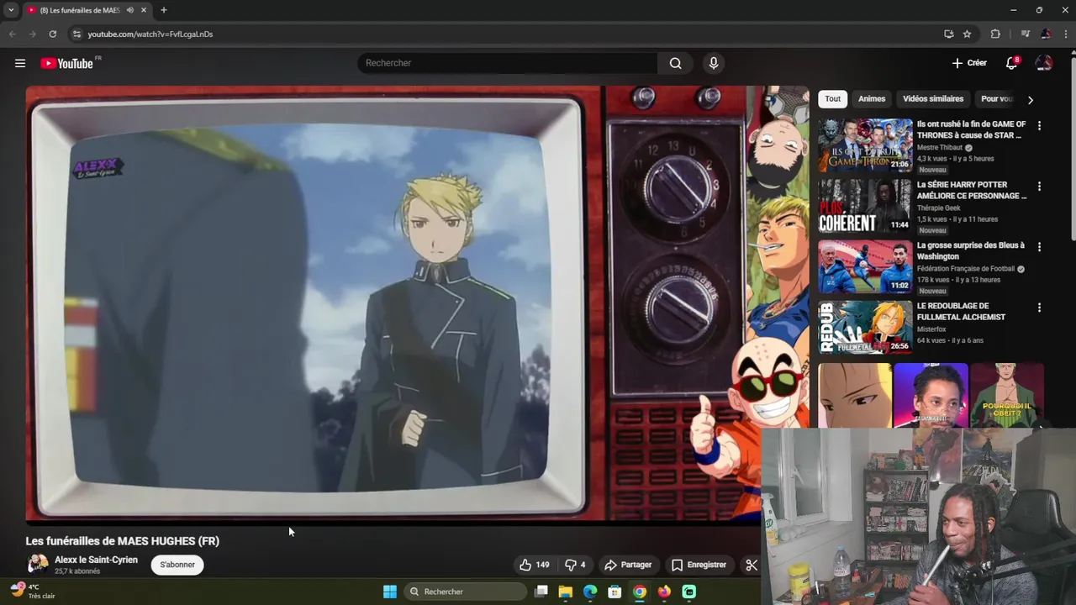Screen dimensions: 1076x605
Task: Open Fédération Française de Football channel
Action: pyautogui.click(x=966, y=269)
